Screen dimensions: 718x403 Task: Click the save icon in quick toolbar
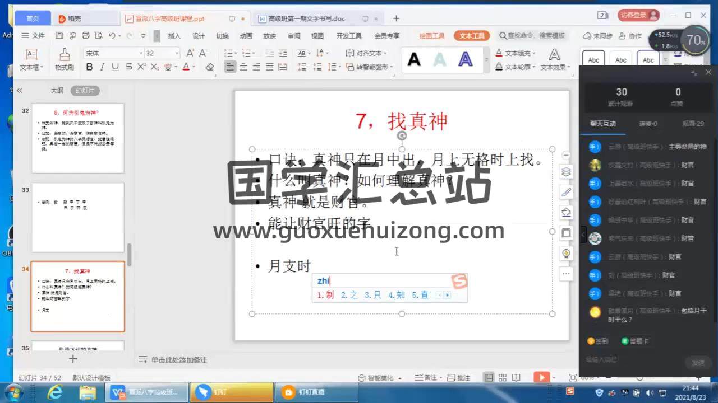tap(59, 36)
